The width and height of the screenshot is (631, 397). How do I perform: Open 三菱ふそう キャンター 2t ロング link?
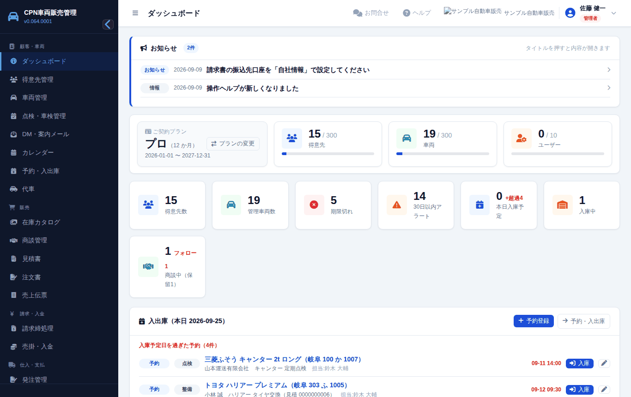pyautogui.click(x=284, y=359)
